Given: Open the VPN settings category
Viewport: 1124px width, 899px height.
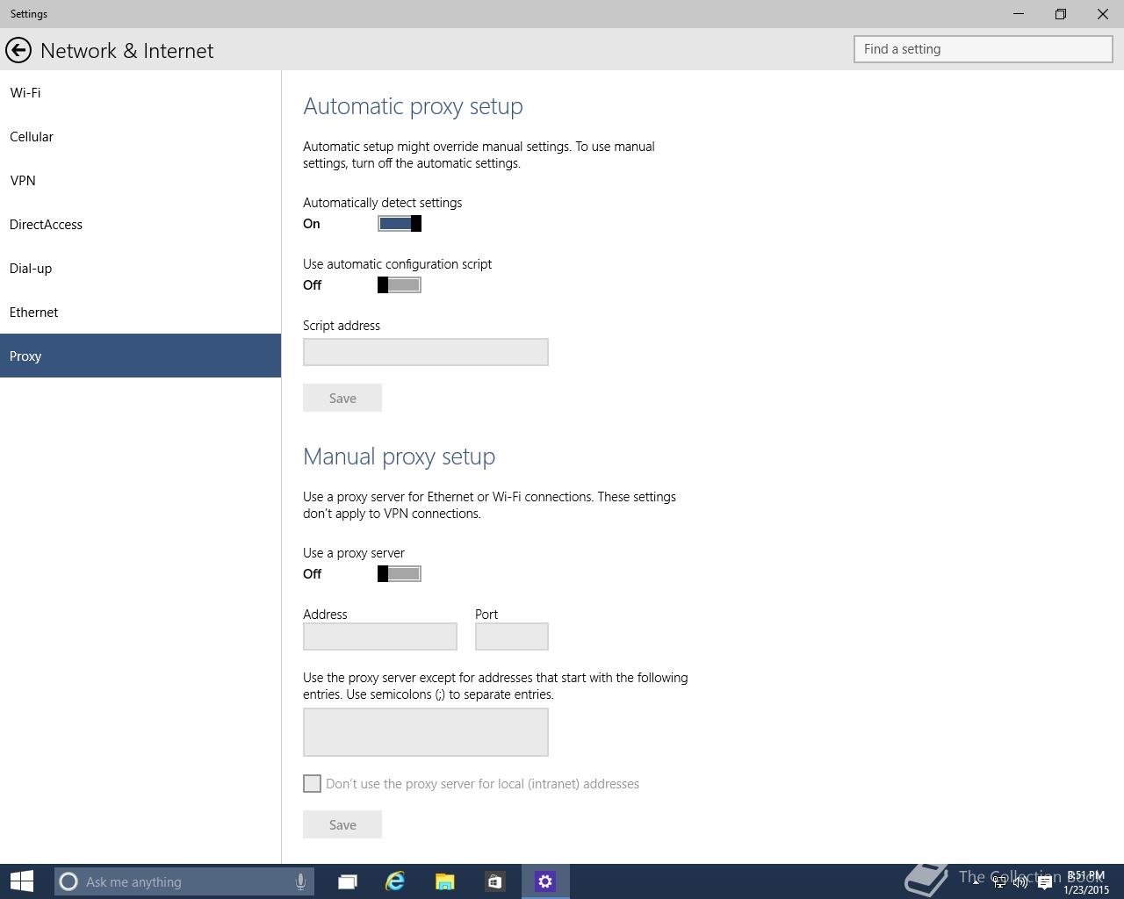Looking at the screenshot, I should click(x=140, y=180).
